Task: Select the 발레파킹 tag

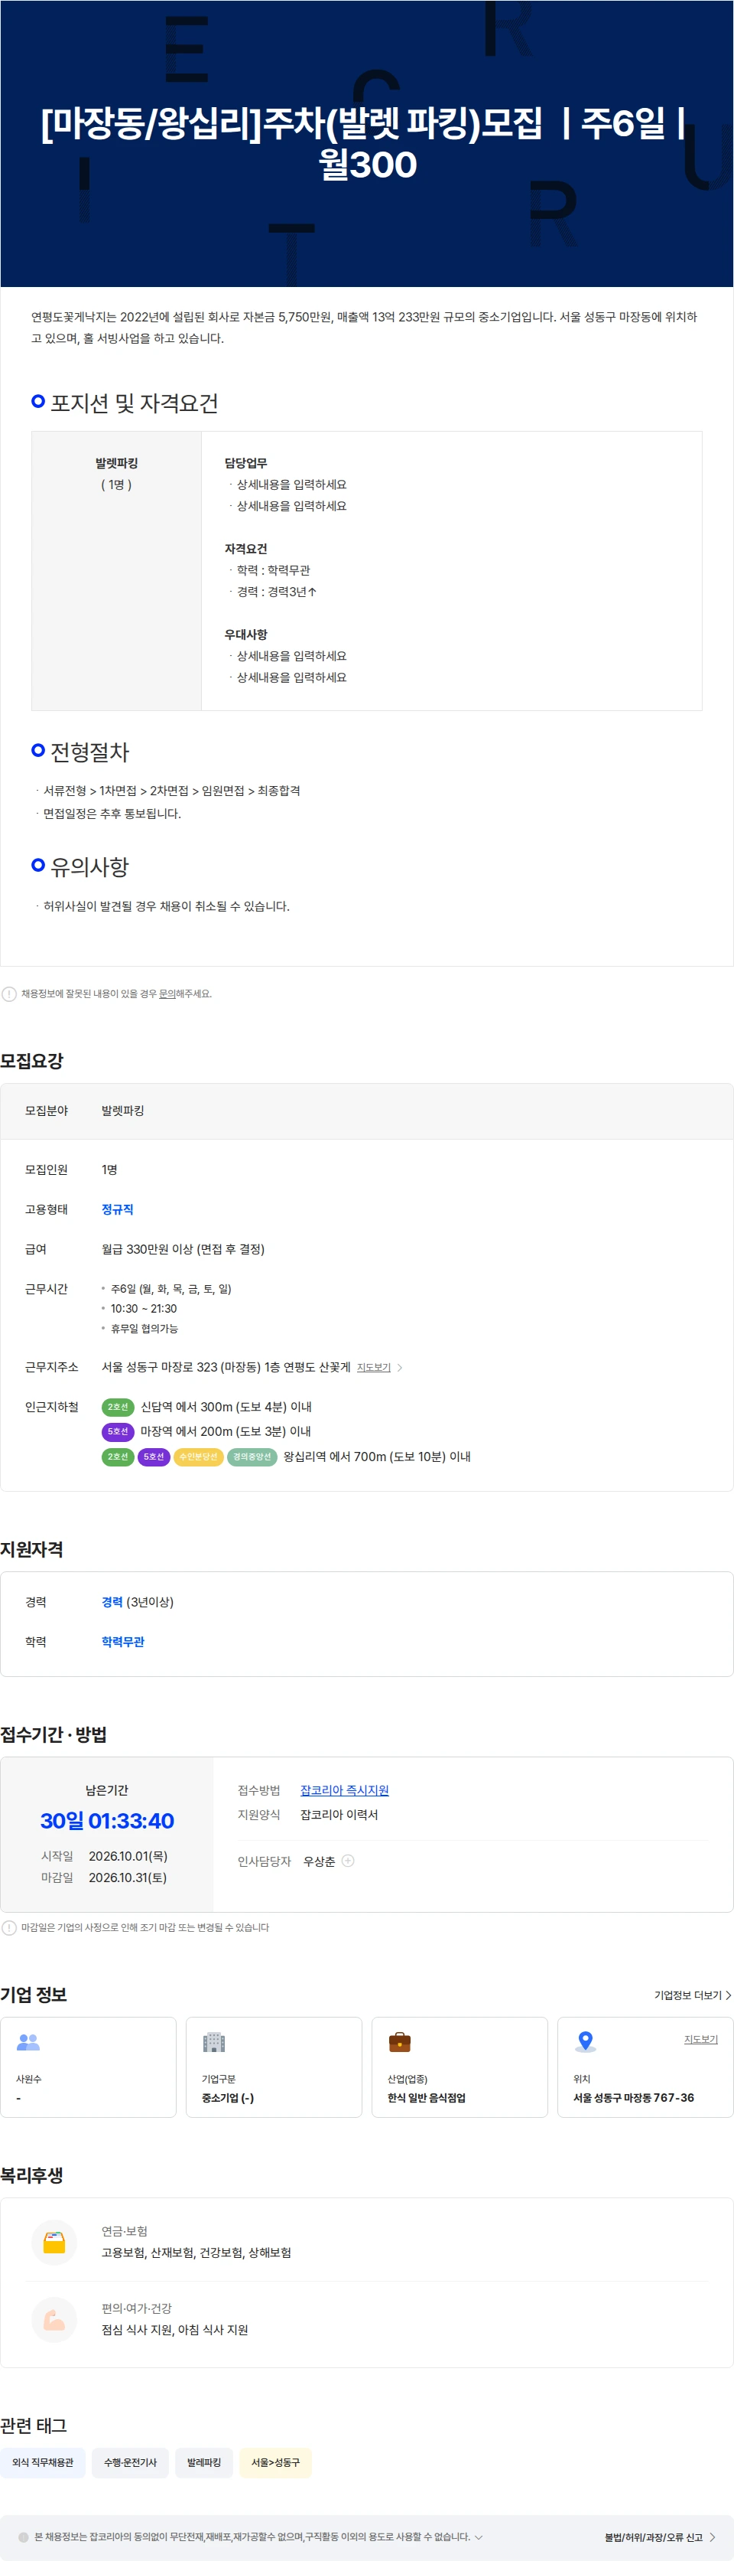Action: pyautogui.click(x=205, y=2462)
